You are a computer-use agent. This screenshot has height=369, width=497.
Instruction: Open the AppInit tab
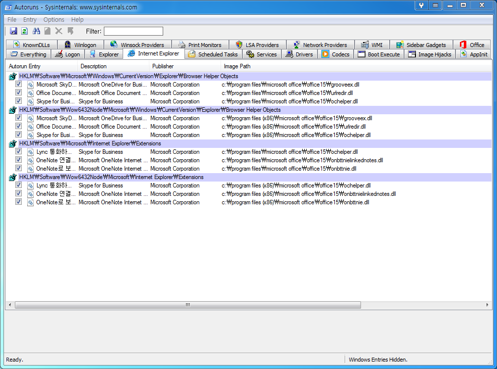(474, 54)
